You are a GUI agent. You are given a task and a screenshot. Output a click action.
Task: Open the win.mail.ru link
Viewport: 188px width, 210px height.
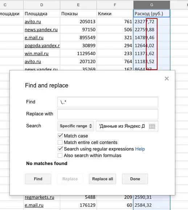click(x=37, y=54)
